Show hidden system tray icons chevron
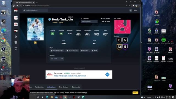 [153, 97]
